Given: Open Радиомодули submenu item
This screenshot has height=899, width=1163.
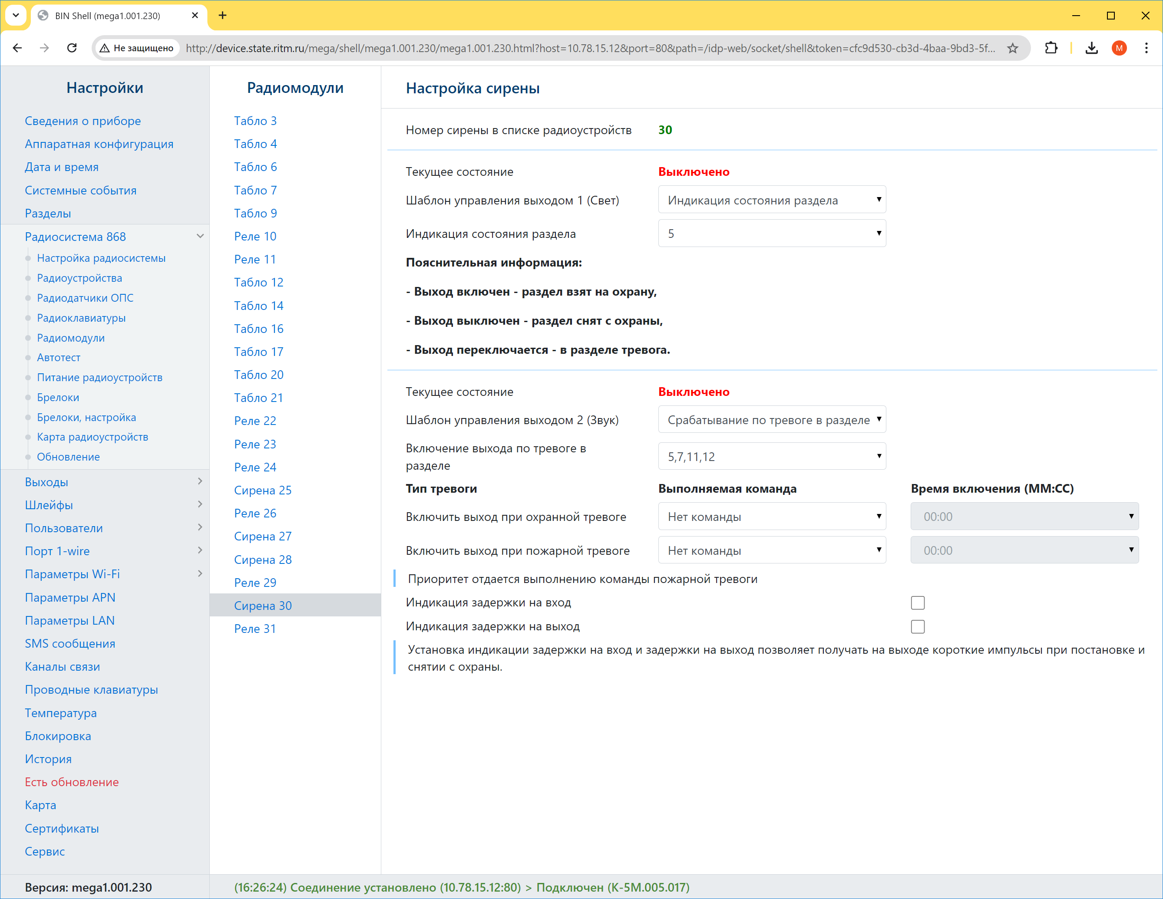Looking at the screenshot, I should [x=71, y=337].
